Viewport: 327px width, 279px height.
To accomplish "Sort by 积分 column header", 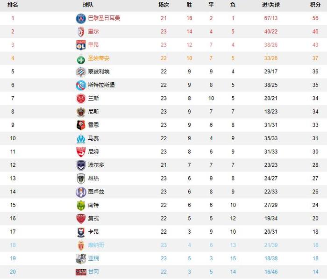I will coord(315,5).
